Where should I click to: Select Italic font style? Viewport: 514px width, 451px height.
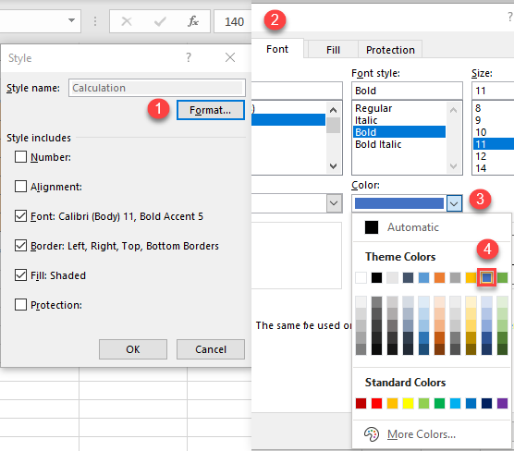tap(399, 120)
